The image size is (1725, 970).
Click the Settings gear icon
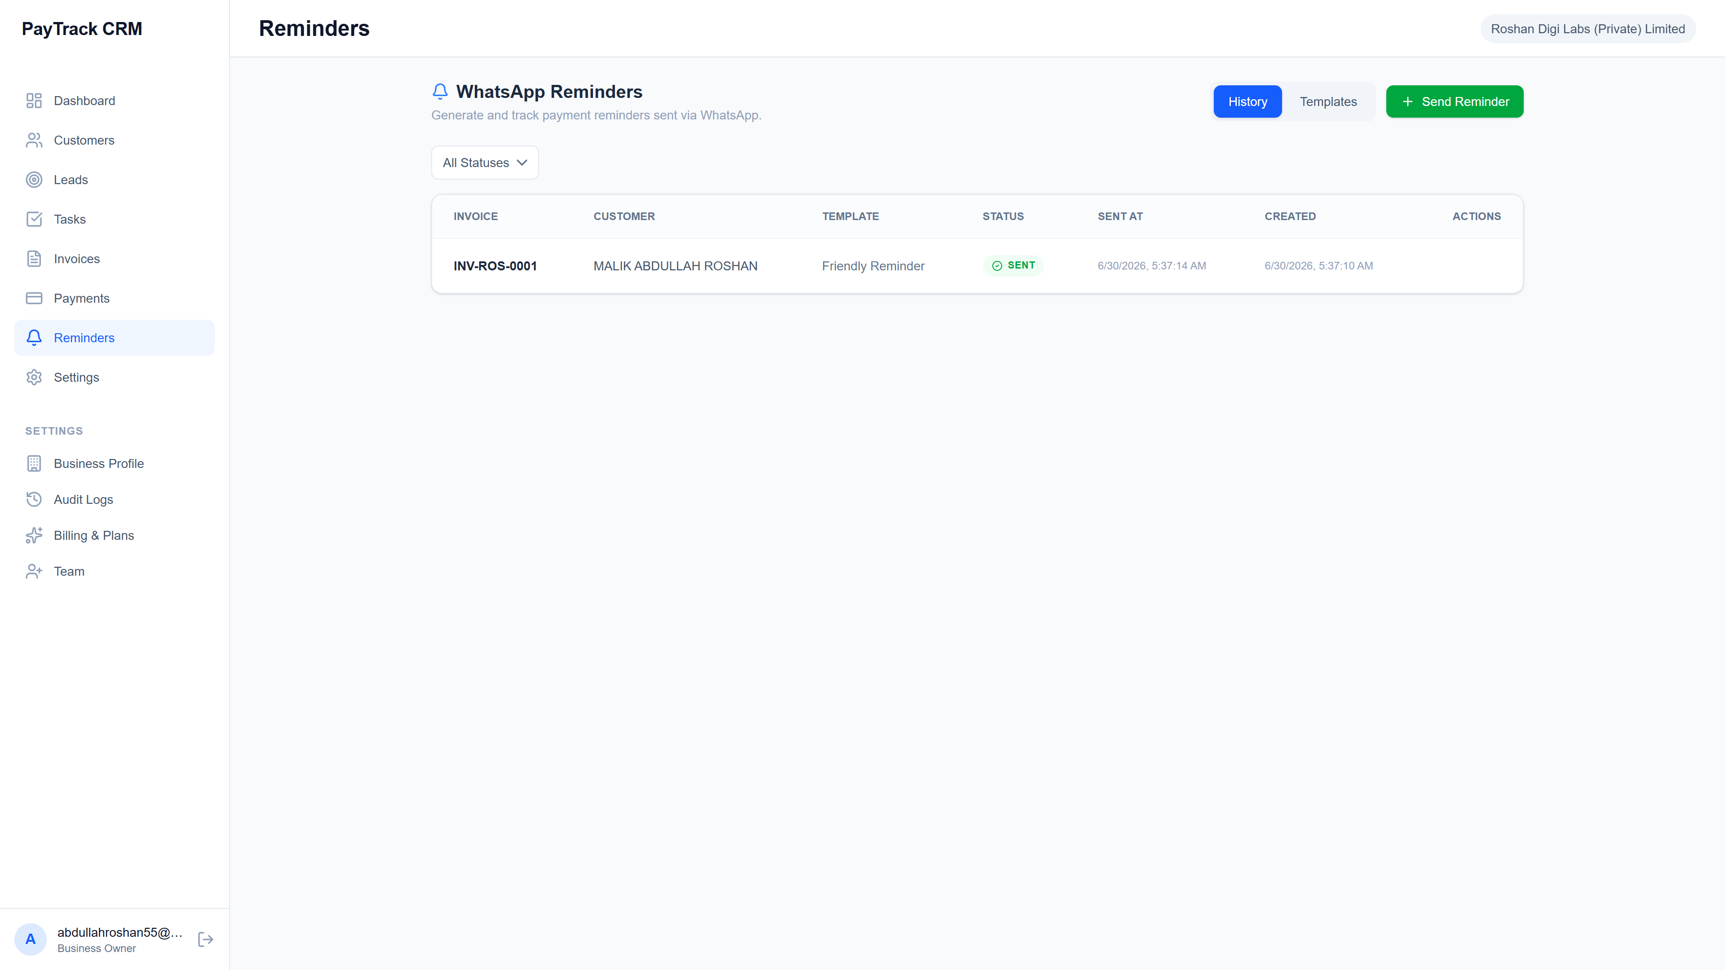coord(34,377)
